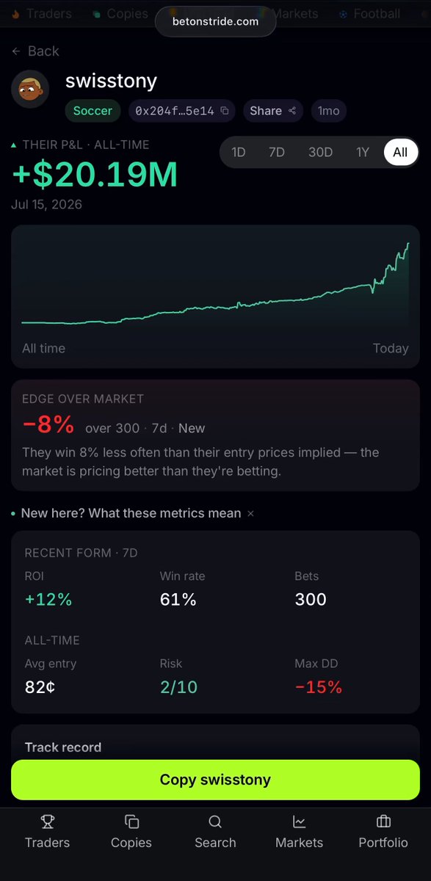431x881 pixels.
Task: Tap the Search magnifier icon
Action: click(215, 822)
